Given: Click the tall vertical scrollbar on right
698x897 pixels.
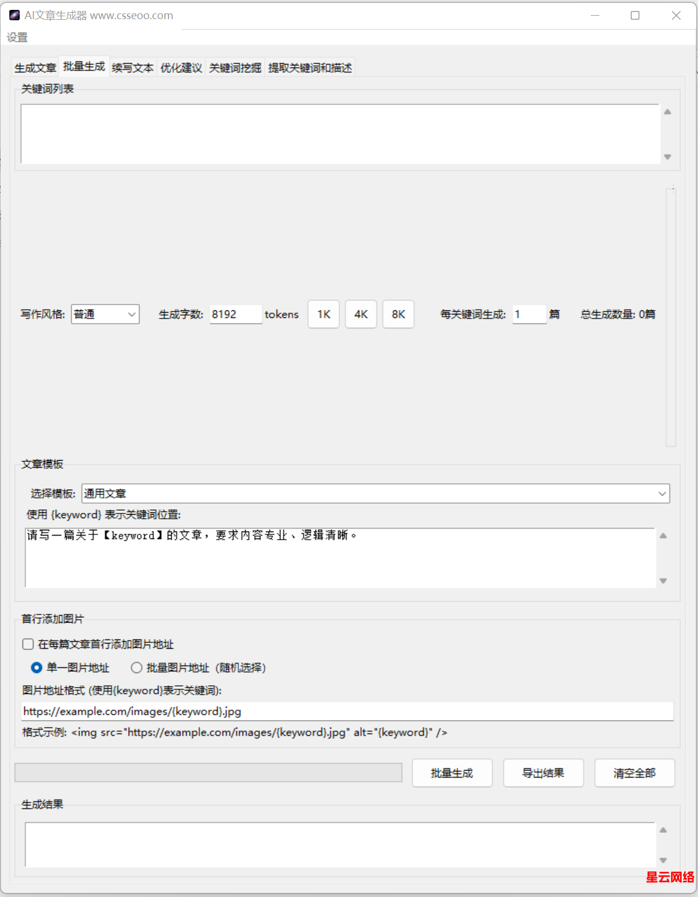Looking at the screenshot, I should pos(671,317).
